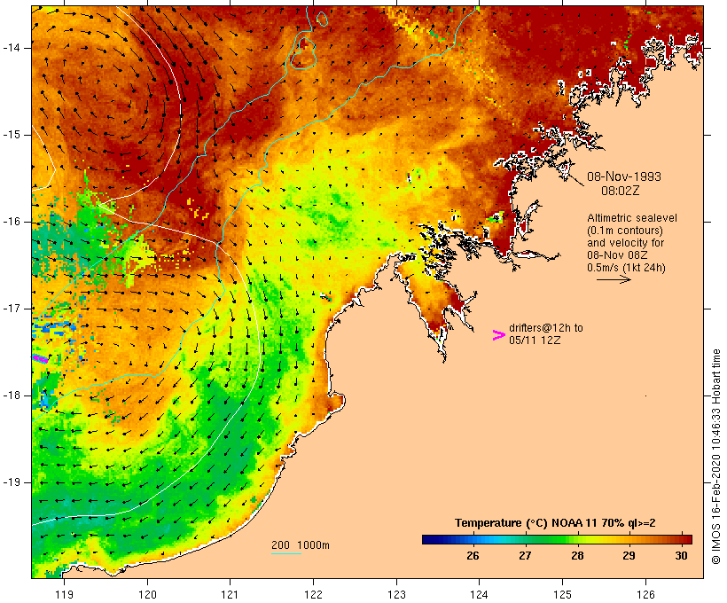Click the longitude label 124
The width and height of the screenshot is (727, 603).
click(x=479, y=595)
